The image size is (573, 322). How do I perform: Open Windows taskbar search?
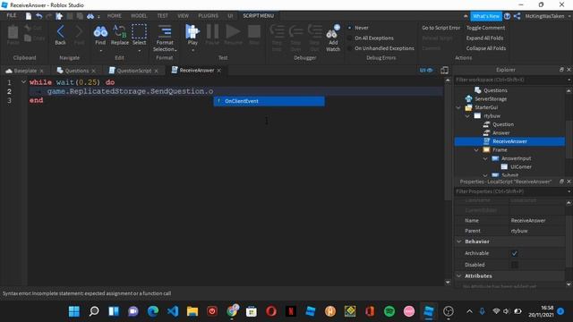(94, 311)
